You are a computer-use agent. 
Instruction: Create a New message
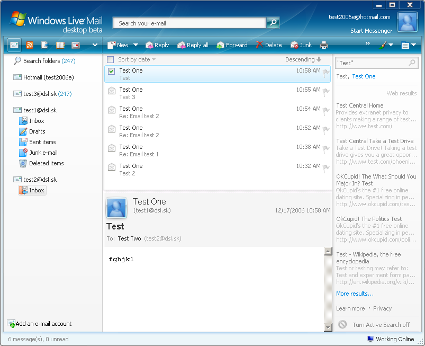(118, 45)
